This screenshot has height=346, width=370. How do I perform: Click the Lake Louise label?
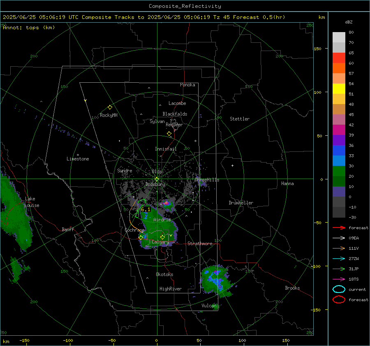(x=32, y=202)
